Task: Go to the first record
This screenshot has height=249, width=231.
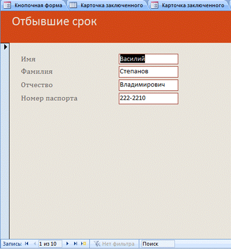Action: [x=27, y=244]
